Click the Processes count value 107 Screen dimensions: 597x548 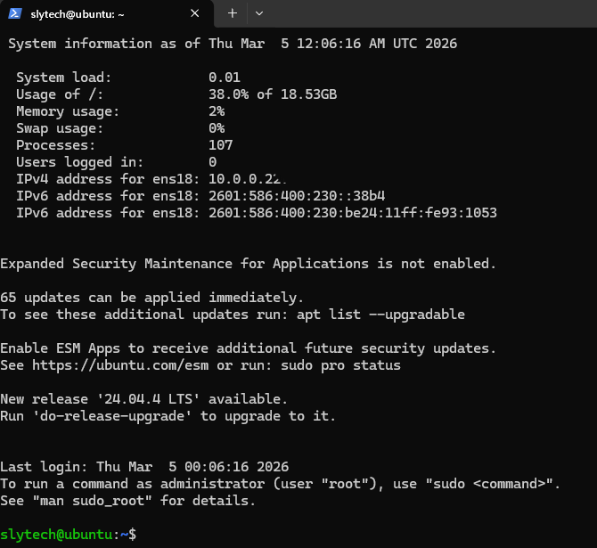point(221,145)
